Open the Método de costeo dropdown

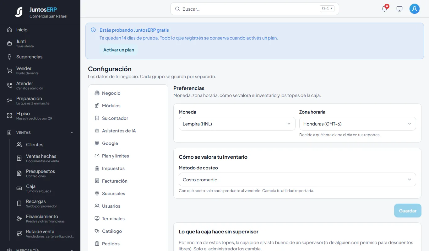pos(297,179)
